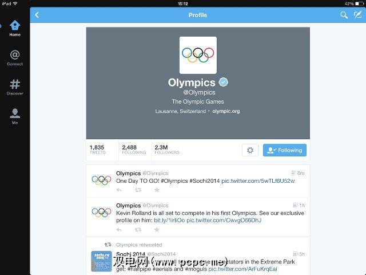The height and width of the screenshot is (275, 366).
Task: Retweet the One Day TO GO tweet
Action: pyautogui.click(x=138, y=190)
